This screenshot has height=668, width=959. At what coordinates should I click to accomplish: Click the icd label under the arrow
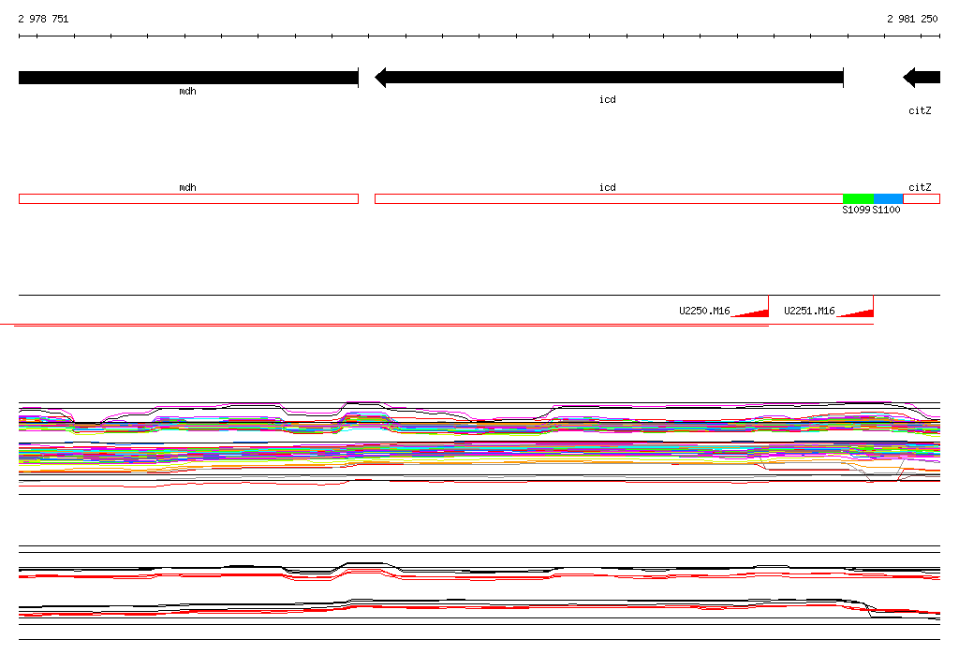(607, 99)
